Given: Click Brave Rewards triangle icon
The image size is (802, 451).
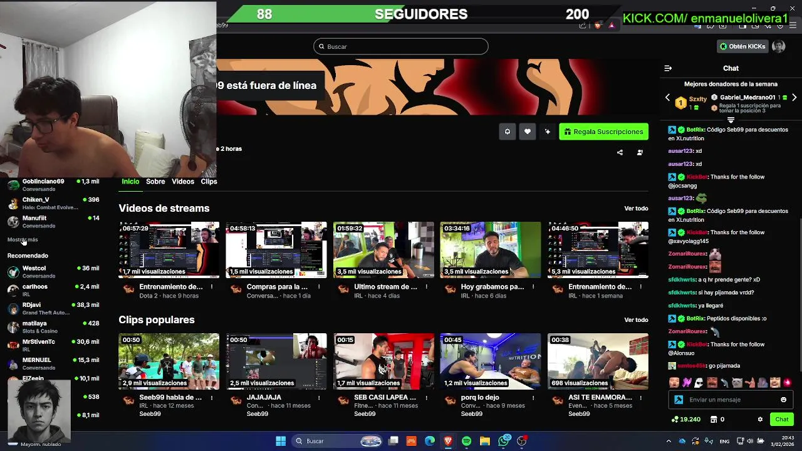Looking at the screenshot, I should click(612, 25).
